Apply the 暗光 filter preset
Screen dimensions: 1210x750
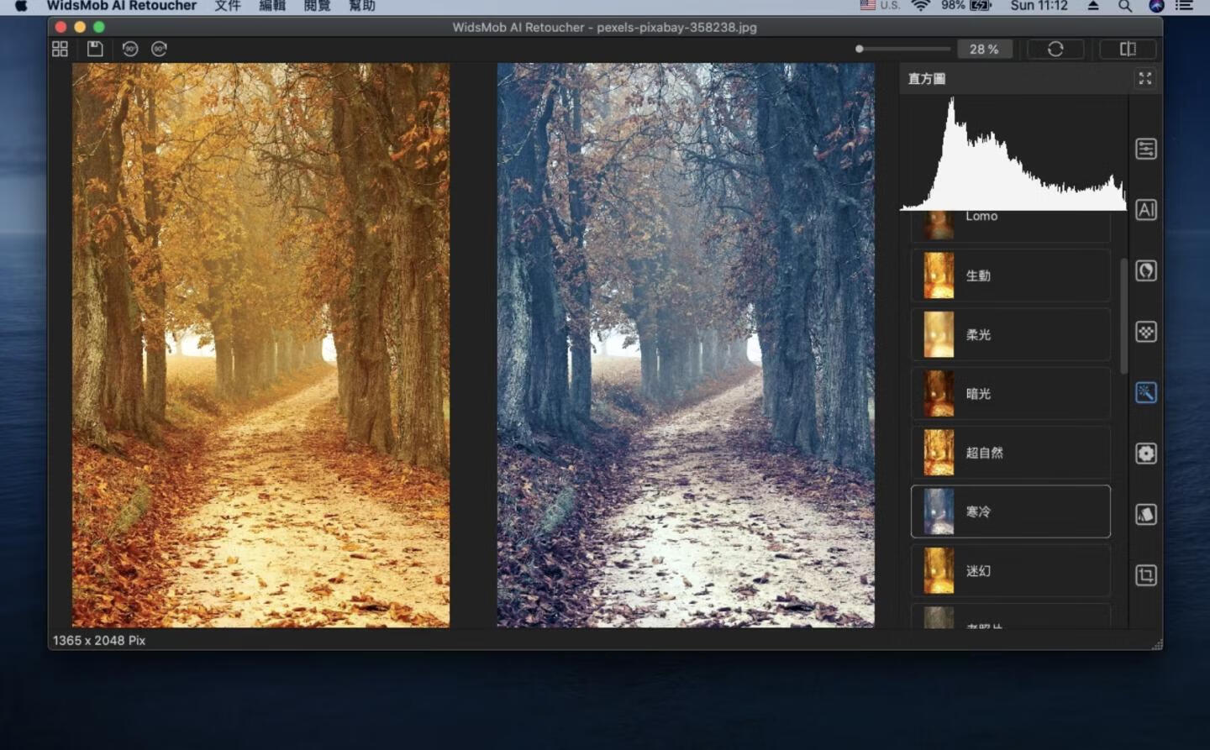[x=1011, y=393]
